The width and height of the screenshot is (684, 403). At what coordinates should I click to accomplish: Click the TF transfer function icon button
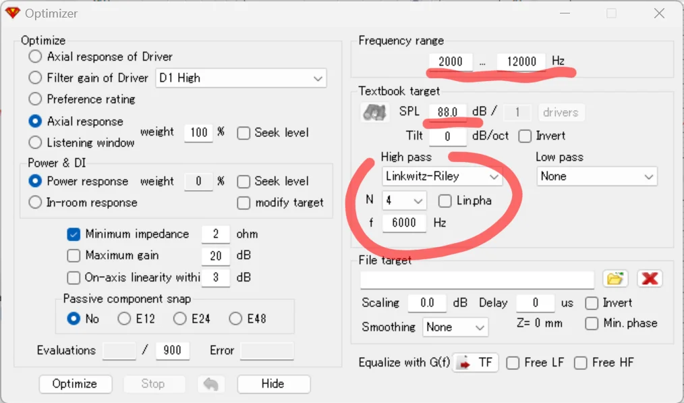475,362
